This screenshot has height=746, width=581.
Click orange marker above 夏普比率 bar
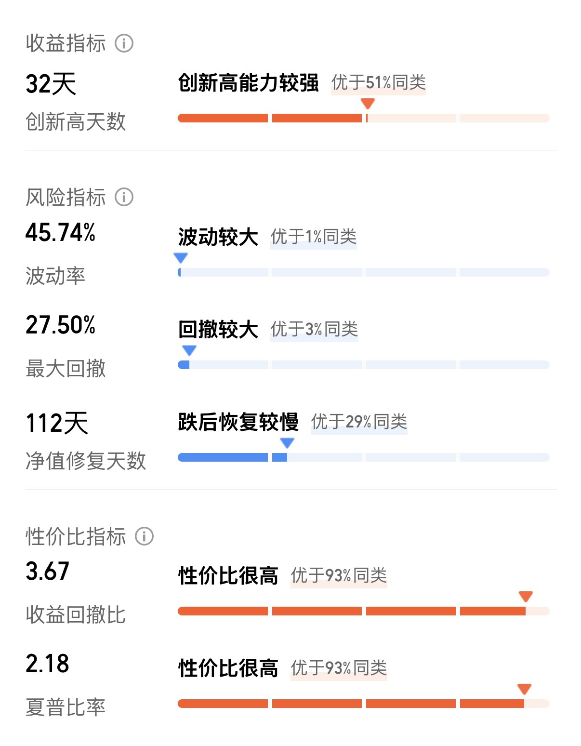(524, 689)
